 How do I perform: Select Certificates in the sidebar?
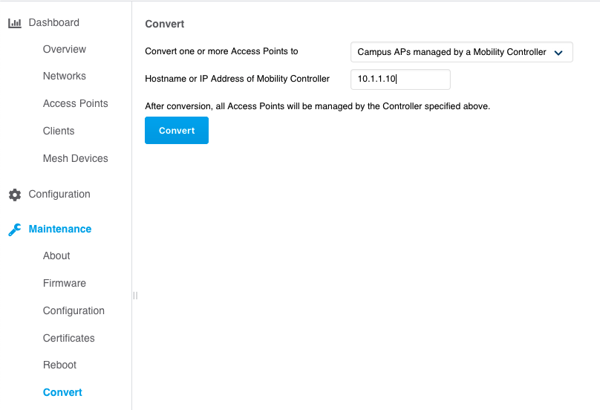pos(69,339)
